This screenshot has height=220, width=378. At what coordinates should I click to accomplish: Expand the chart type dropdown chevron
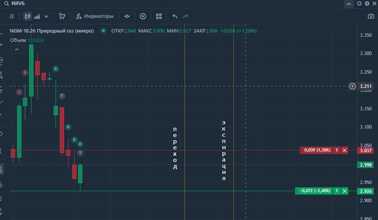(46, 17)
